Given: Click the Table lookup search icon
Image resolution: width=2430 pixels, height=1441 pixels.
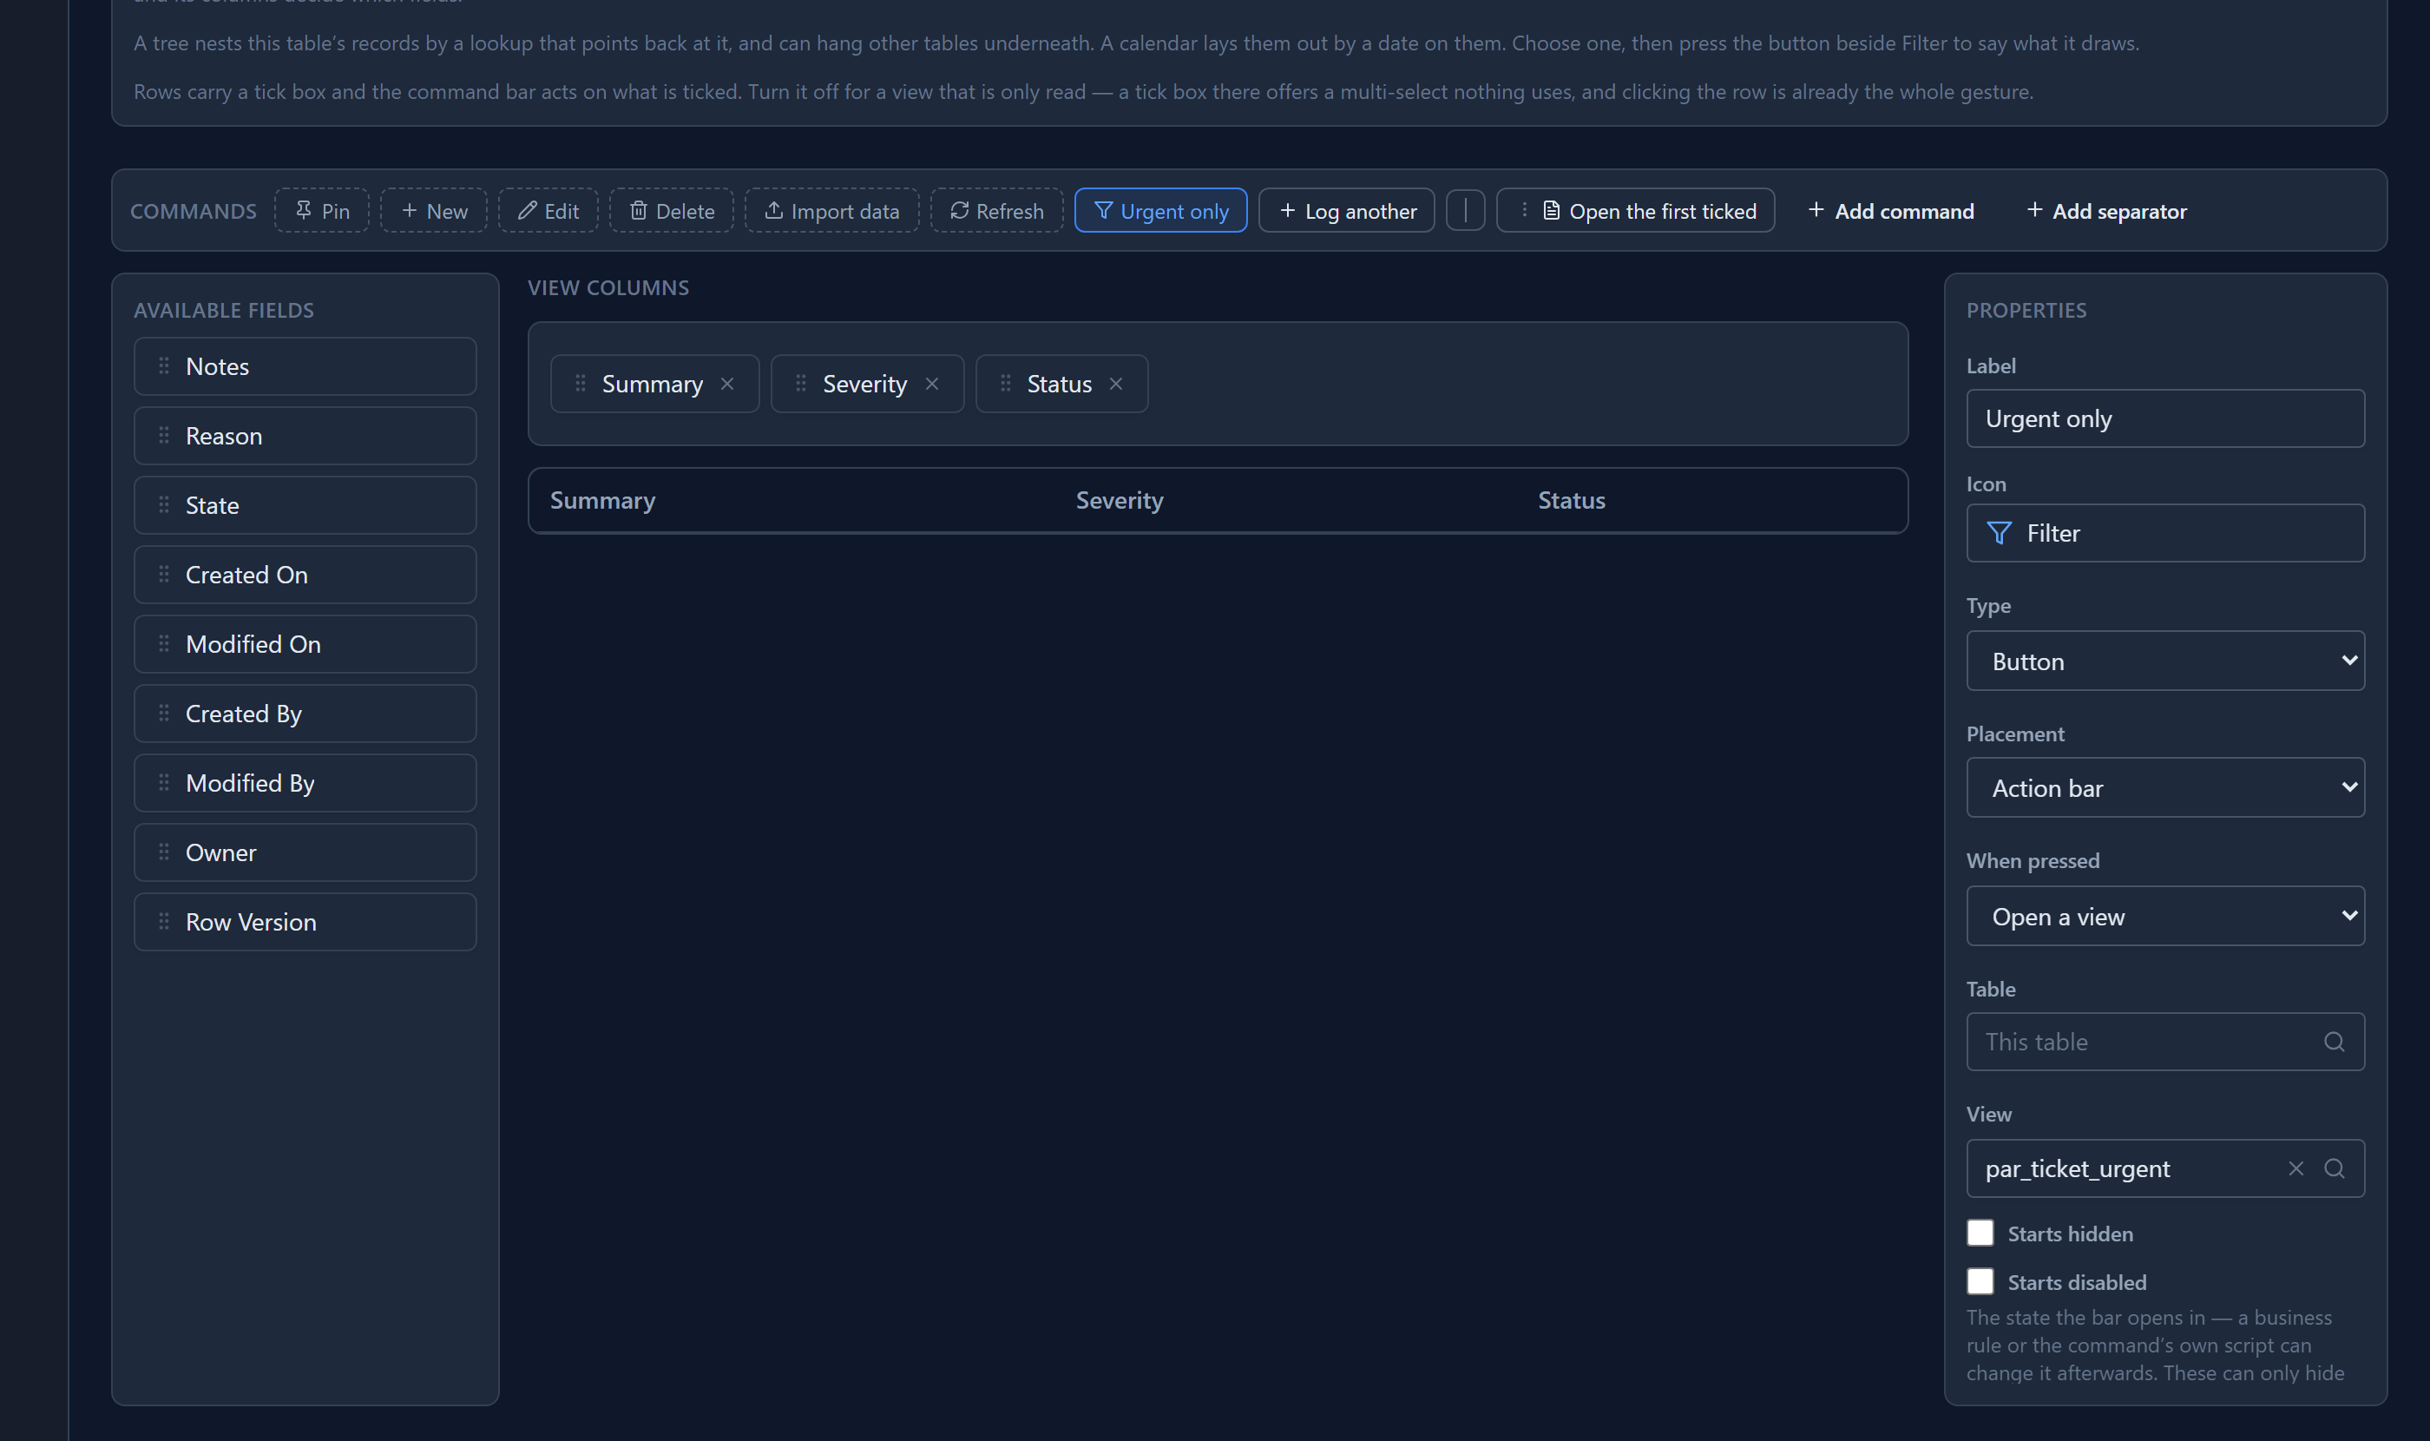Looking at the screenshot, I should [x=2334, y=1042].
